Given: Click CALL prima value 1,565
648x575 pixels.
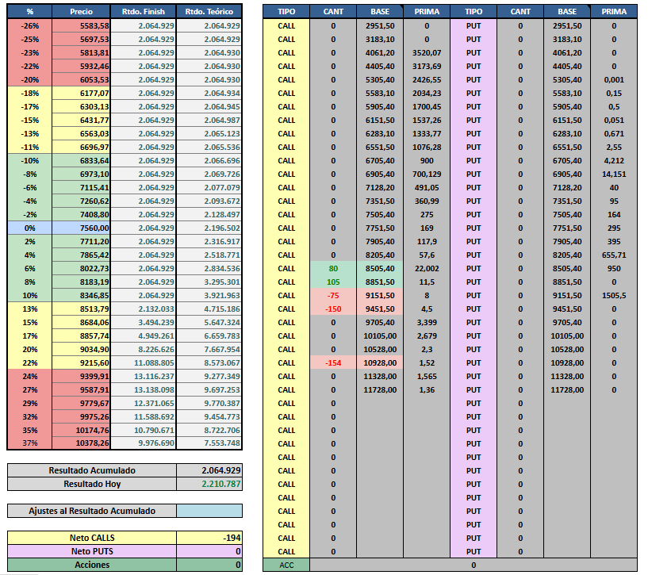Looking at the screenshot, I should tap(427, 377).
